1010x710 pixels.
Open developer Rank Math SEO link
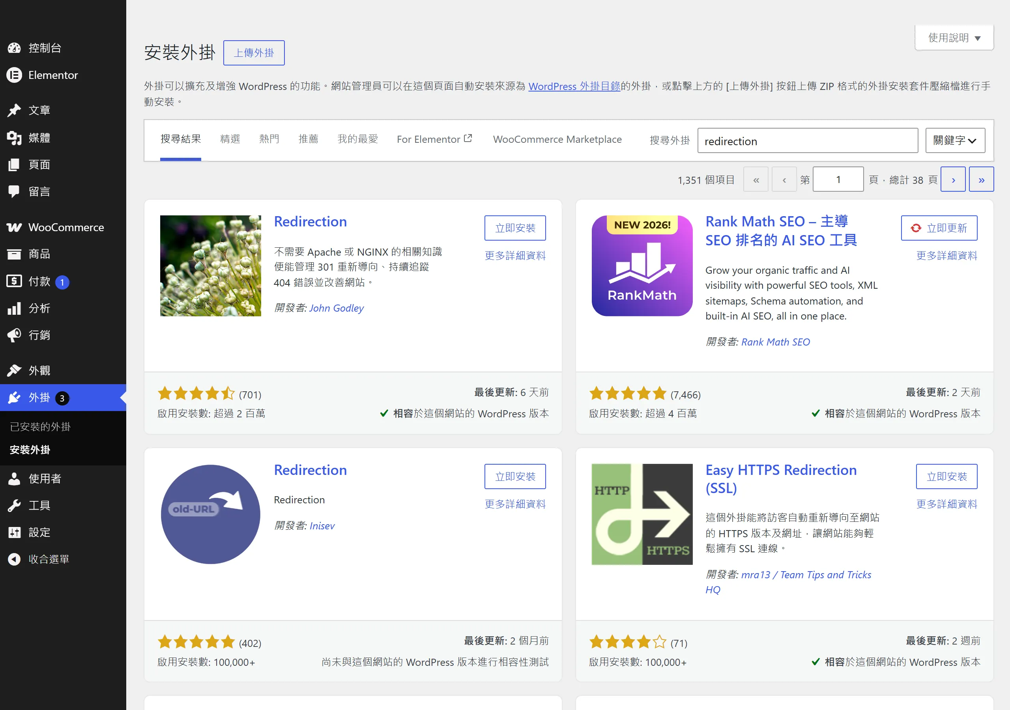click(x=776, y=342)
